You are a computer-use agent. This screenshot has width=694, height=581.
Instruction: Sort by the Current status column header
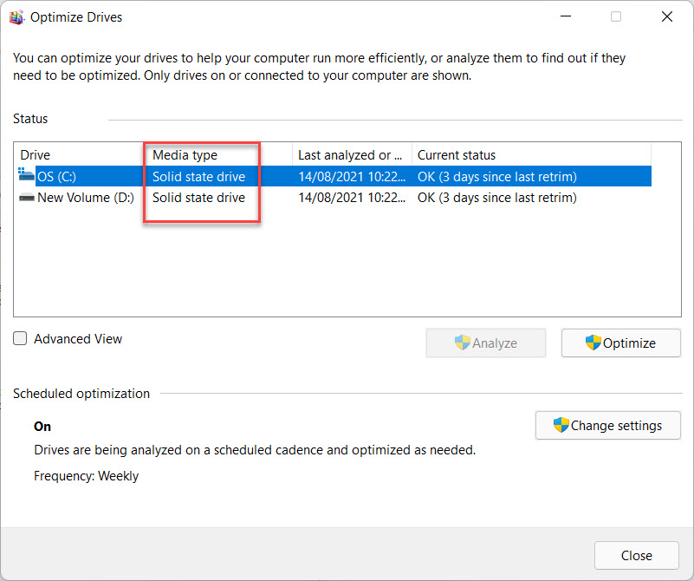point(457,155)
